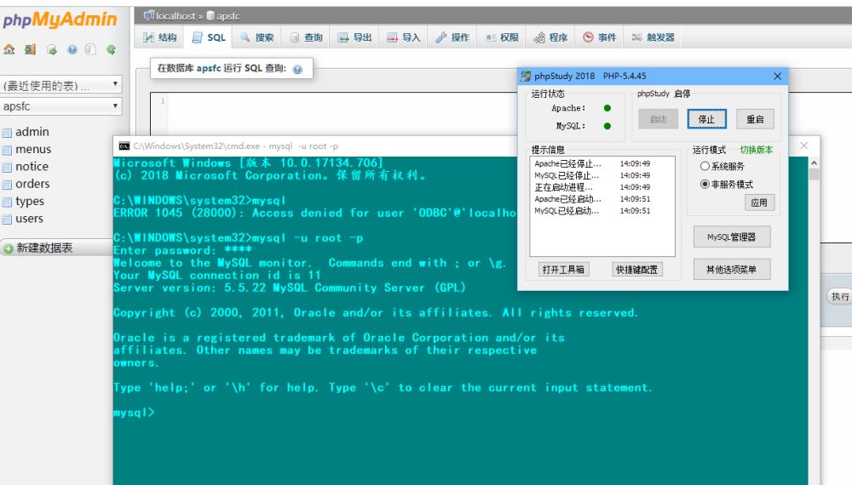Open the orders table link

32,184
